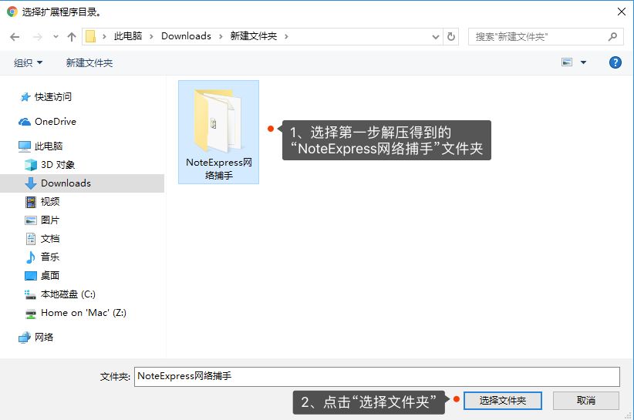
Task: Click the 此电脑 monitor icon
Action: [x=25, y=146]
